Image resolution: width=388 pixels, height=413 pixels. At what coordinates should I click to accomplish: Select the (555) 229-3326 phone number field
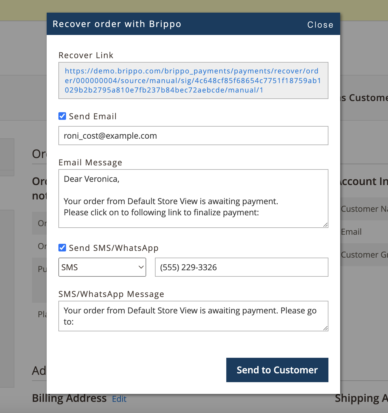pos(241,267)
